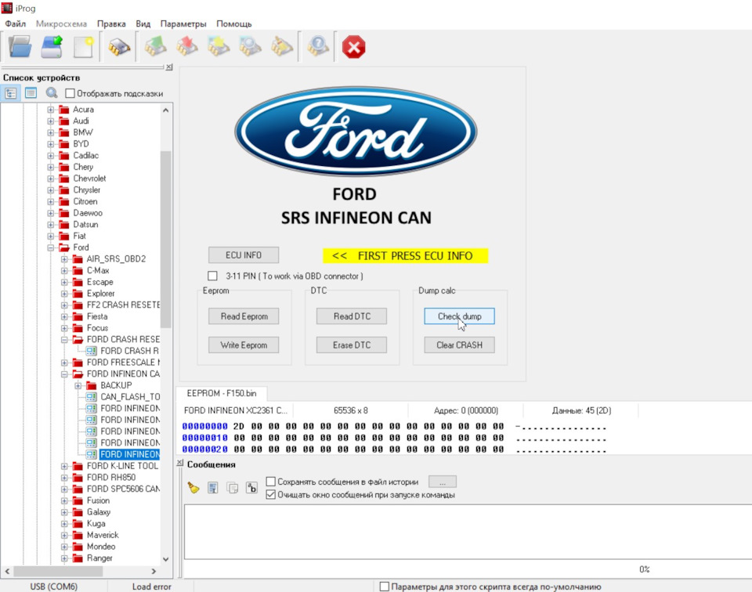Click the chip help question-mark icon
Screen dimensions: 752x592
[317, 47]
